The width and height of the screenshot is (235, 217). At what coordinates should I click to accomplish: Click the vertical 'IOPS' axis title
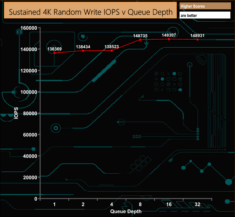16,113
